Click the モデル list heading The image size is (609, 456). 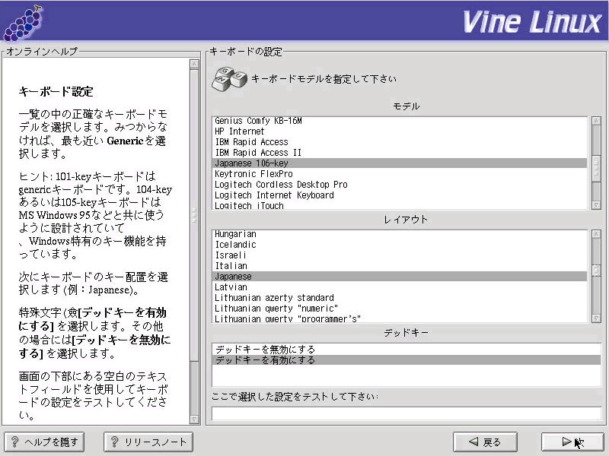click(407, 106)
